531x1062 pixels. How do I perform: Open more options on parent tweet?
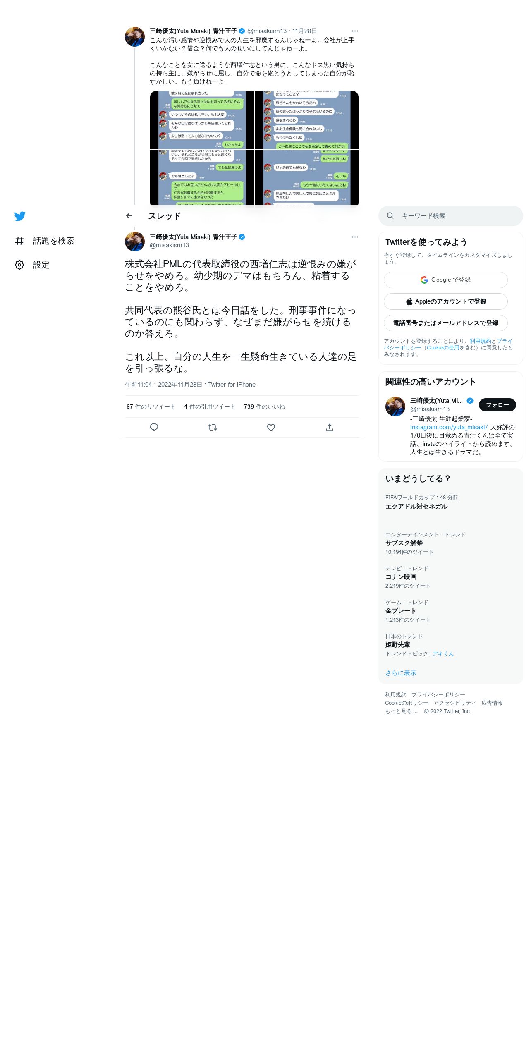pos(355,31)
